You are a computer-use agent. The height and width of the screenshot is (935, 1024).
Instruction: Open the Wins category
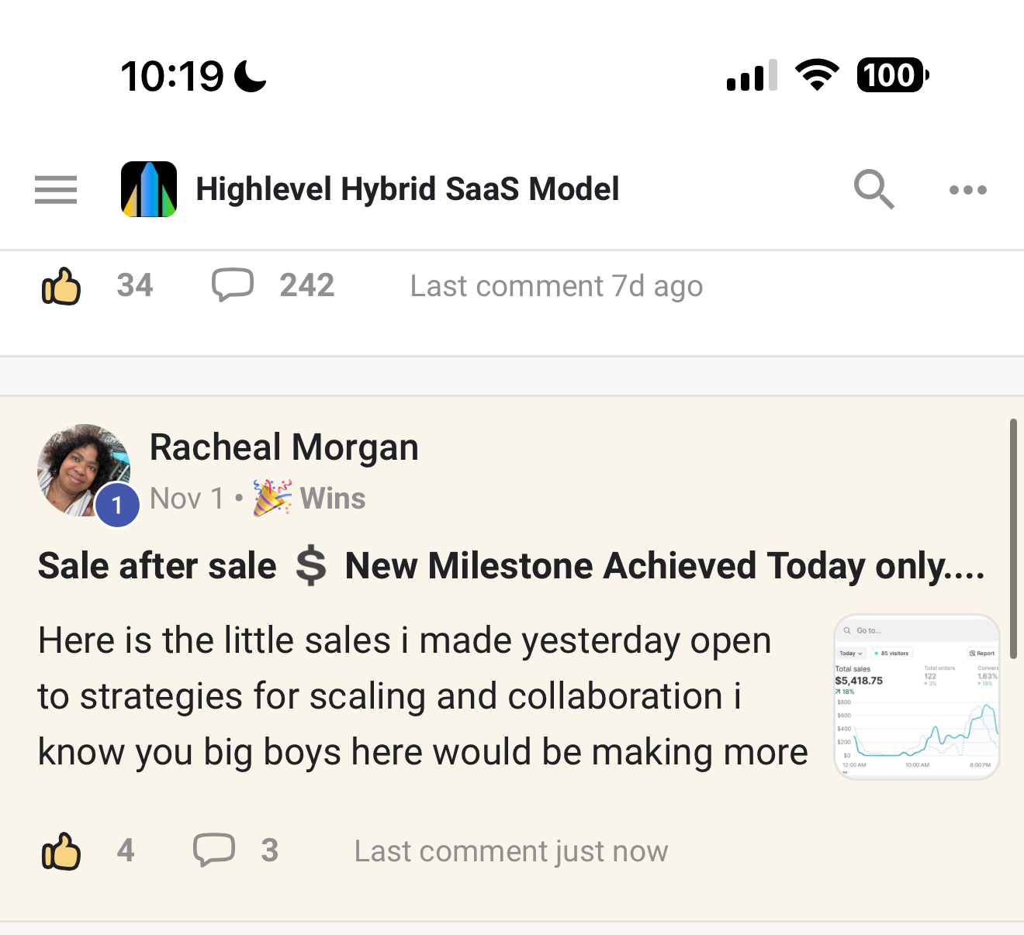333,499
